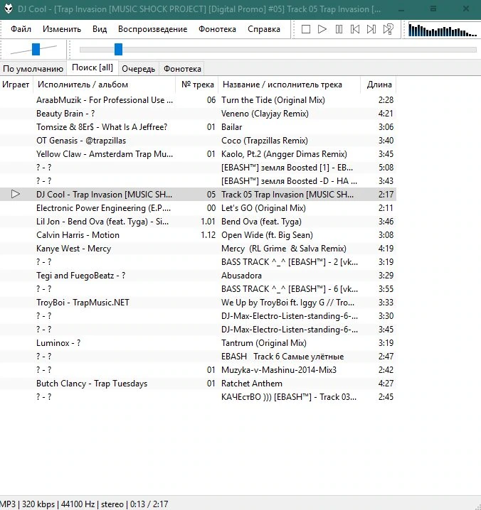Select TroyBoi We Up track
481x510 pixels.
point(198,303)
